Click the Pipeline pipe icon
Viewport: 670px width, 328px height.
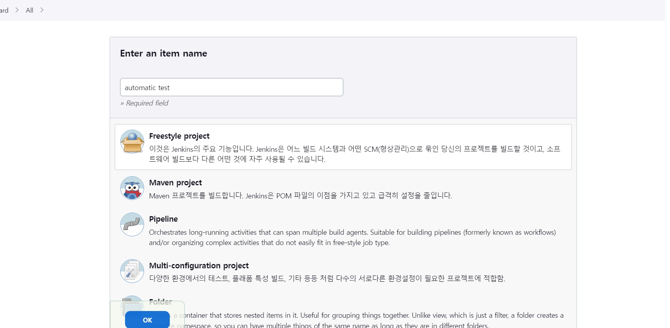[132, 224]
